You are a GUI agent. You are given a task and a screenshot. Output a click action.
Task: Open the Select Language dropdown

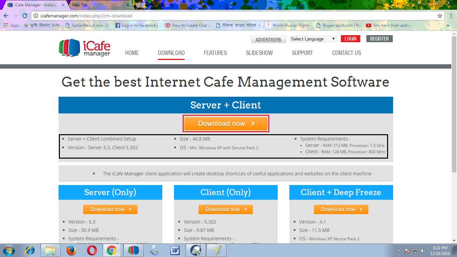click(313, 39)
